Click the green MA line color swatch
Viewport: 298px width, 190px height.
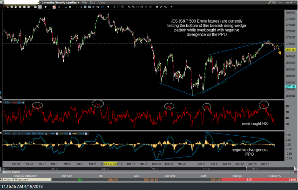[61, 133]
